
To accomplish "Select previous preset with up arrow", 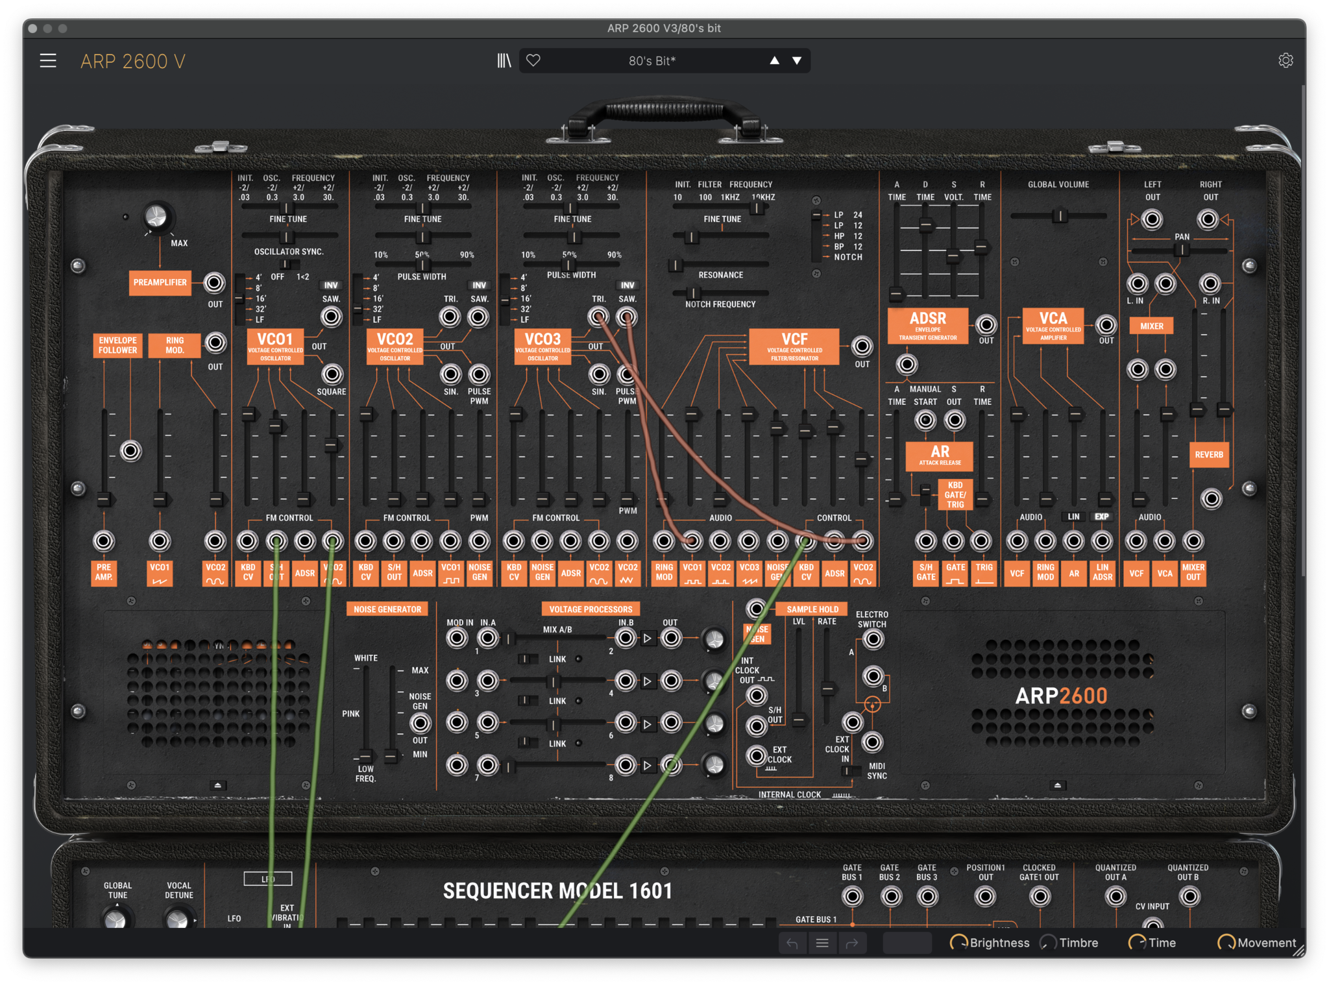I will point(774,61).
